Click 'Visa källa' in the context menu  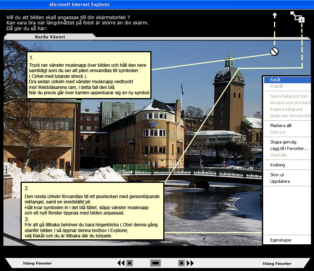pos(287,155)
